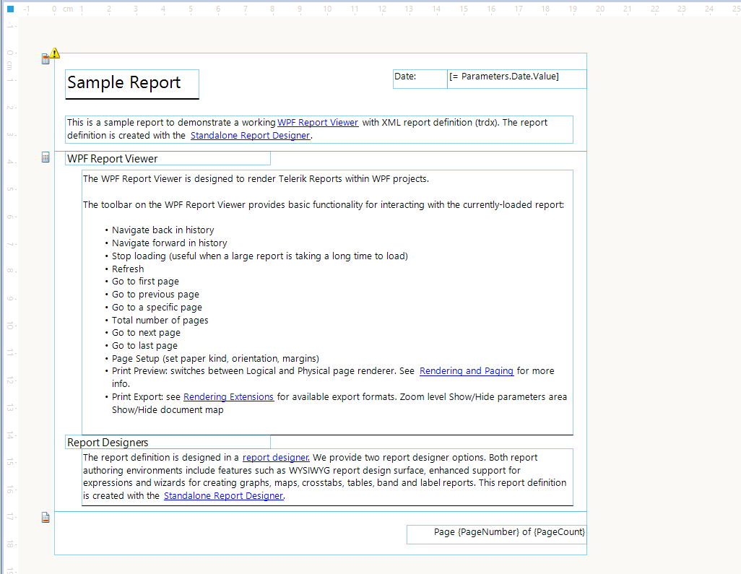Screen dimensions: 741x574
Task: Click the 'Total number of pages' bullet line
Action: [160, 321]
